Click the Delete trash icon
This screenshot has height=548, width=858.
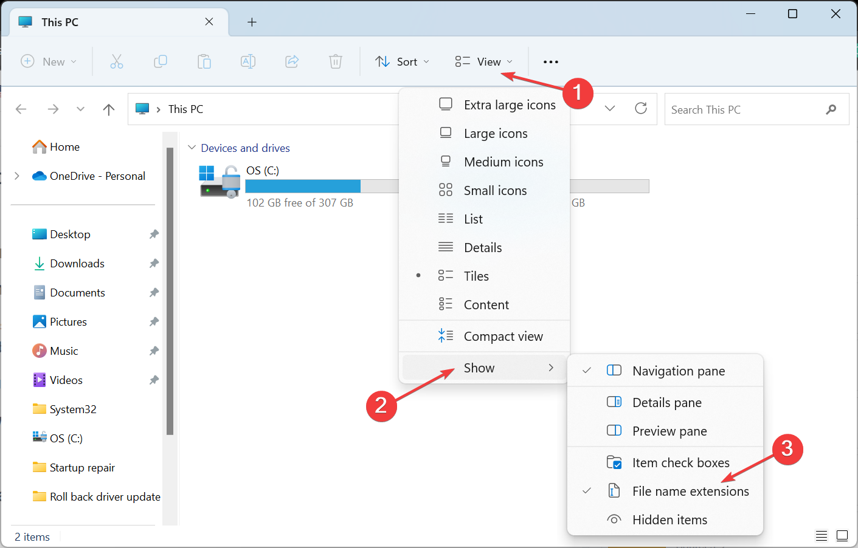pos(335,61)
